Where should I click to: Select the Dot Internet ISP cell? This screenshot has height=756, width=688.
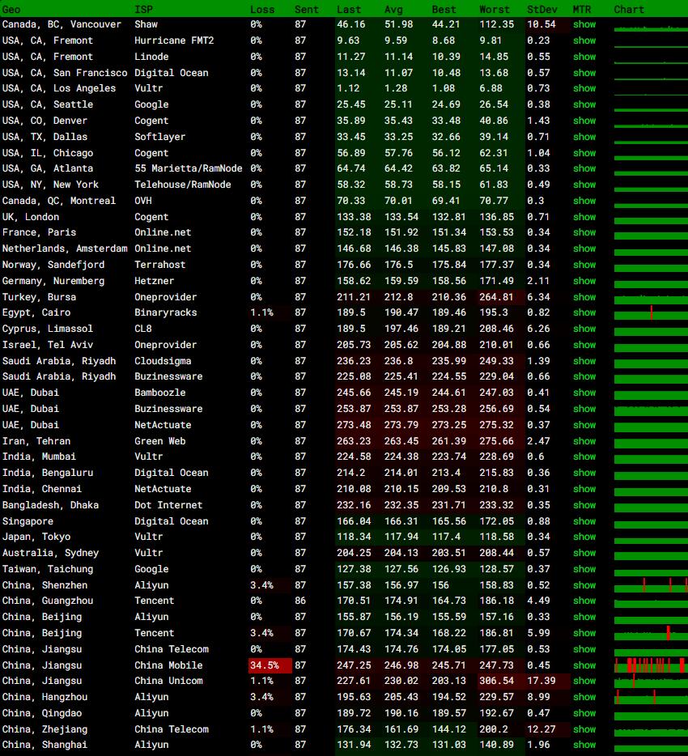tap(168, 505)
